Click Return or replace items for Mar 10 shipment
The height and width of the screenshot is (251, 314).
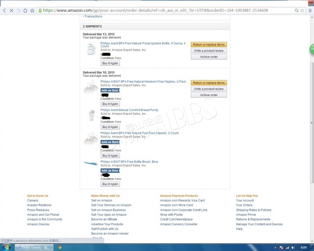point(209,83)
